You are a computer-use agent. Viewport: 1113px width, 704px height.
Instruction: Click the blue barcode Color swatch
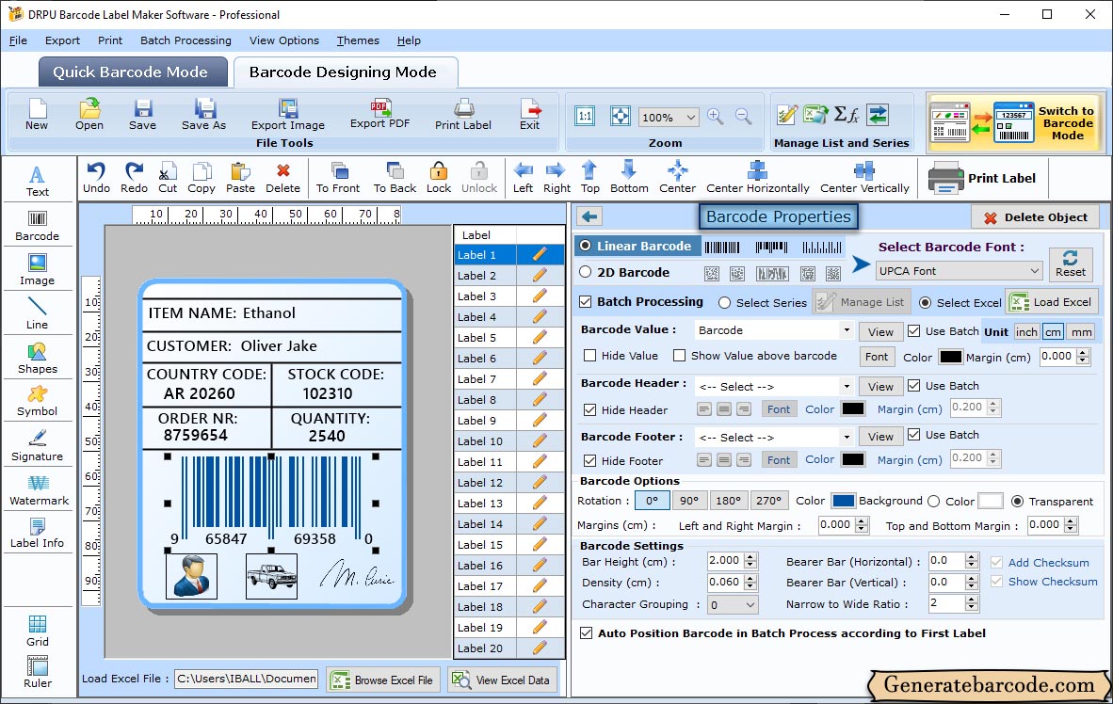click(844, 501)
